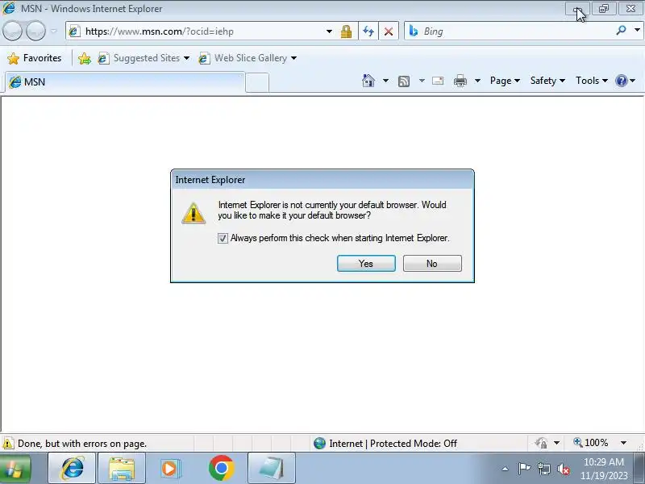
Task: Open Web Slice Gallery link
Action: 243,58
